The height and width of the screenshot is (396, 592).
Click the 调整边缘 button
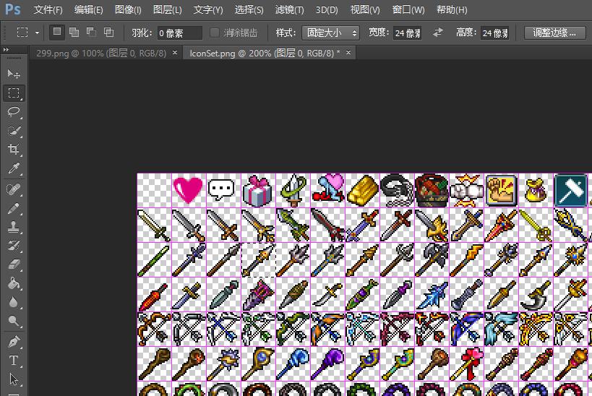554,33
